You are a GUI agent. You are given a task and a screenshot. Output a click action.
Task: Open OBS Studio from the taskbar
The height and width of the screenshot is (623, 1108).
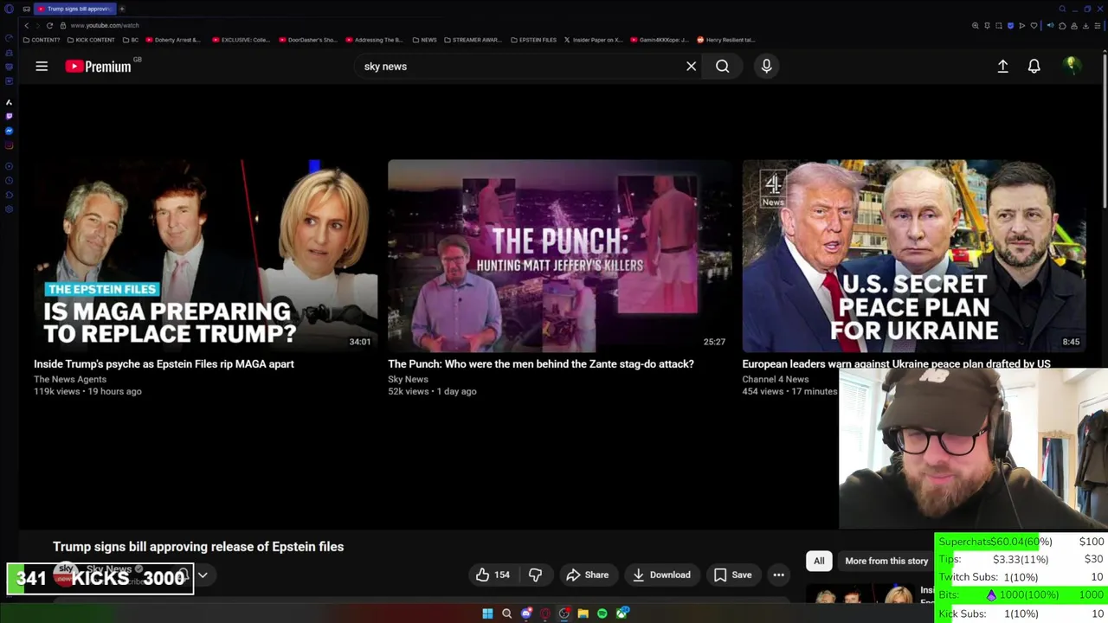click(564, 613)
